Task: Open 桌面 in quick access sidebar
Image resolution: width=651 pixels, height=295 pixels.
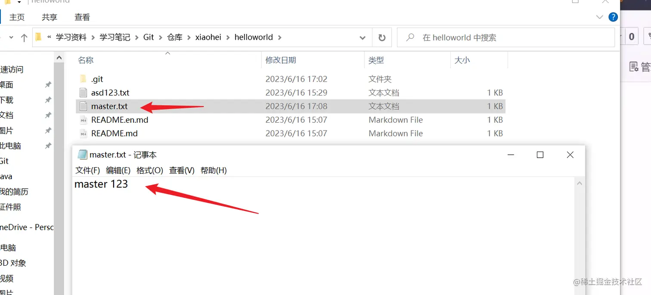Action: click(6, 85)
